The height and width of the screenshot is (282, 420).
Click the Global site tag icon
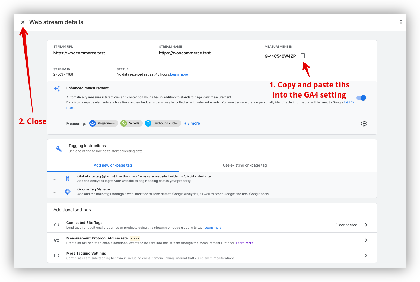pos(68,179)
